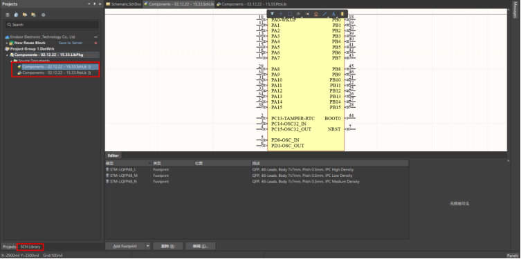The image size is (521, 259).
Task: Click the Projects panel settings gear icon
Action: [x=43, y=15]
